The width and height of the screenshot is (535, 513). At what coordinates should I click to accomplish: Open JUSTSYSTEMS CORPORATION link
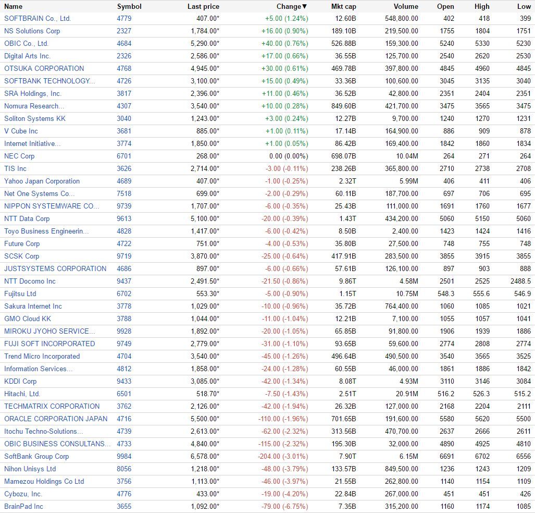pyautogui.click(x=55, y=269)
